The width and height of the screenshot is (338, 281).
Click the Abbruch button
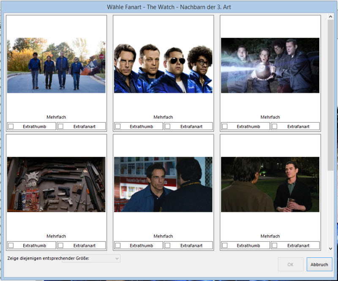pos(319,265)
